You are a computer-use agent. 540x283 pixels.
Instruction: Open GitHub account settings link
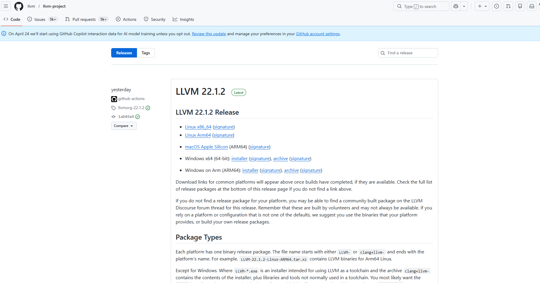pos(318,34)
